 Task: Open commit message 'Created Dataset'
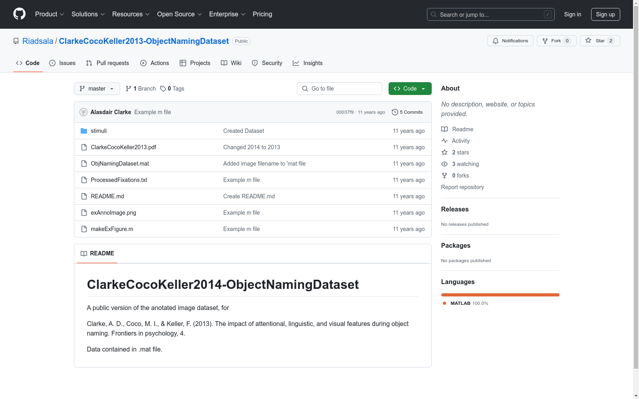click(x=244, y=131)
